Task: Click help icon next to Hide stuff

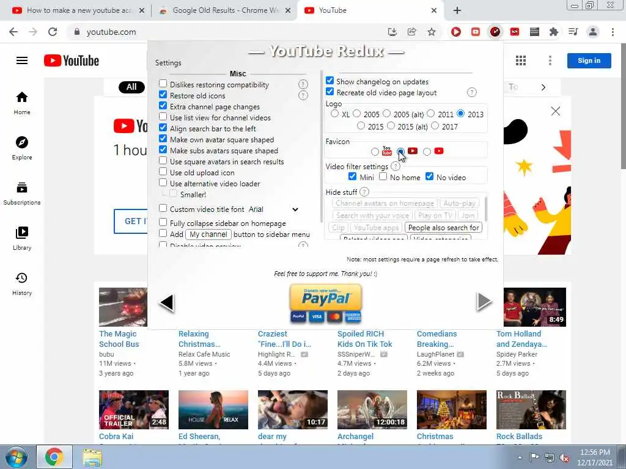Action: click(364, 192)
